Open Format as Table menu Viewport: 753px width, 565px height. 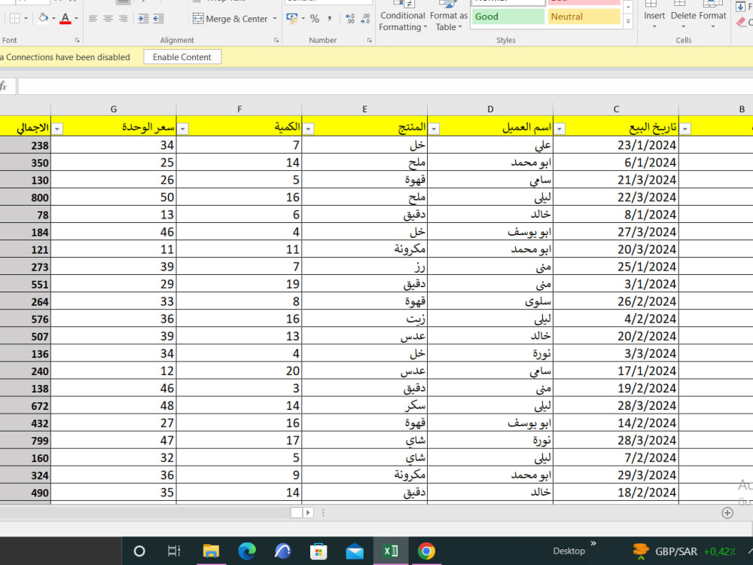[449, 17]
